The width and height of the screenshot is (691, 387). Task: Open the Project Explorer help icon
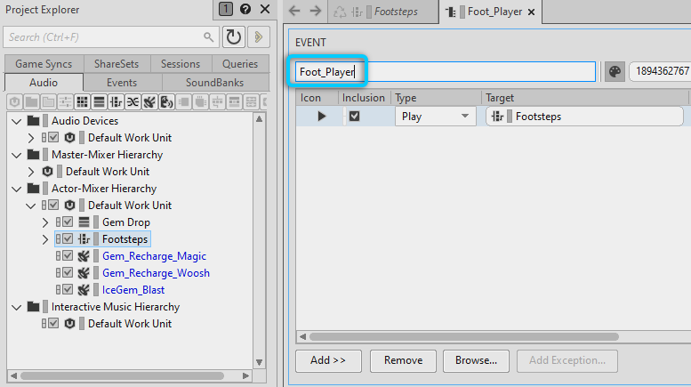245,10
